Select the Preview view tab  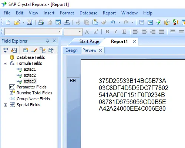[x=90, y=50]
